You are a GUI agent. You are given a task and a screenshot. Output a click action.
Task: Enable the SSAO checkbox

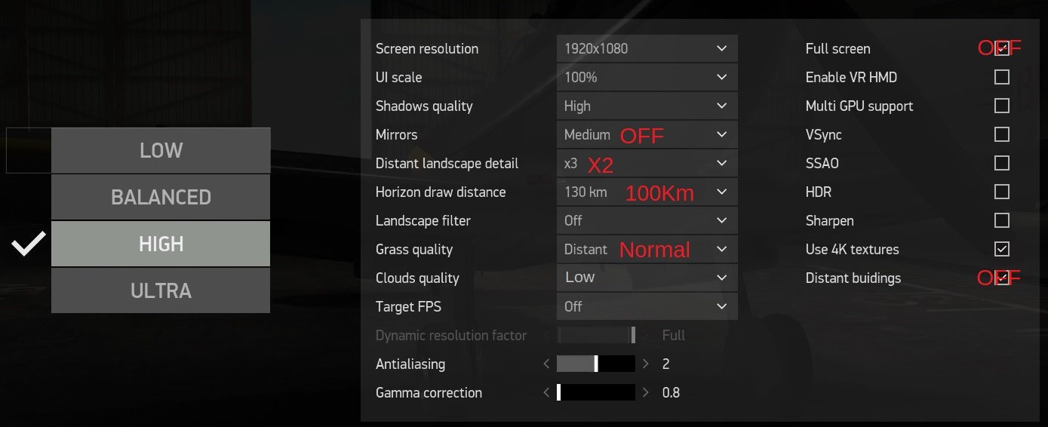(x=1001, y=164)
